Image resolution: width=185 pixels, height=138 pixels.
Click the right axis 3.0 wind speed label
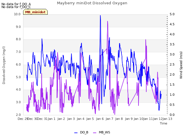point(172,54)
